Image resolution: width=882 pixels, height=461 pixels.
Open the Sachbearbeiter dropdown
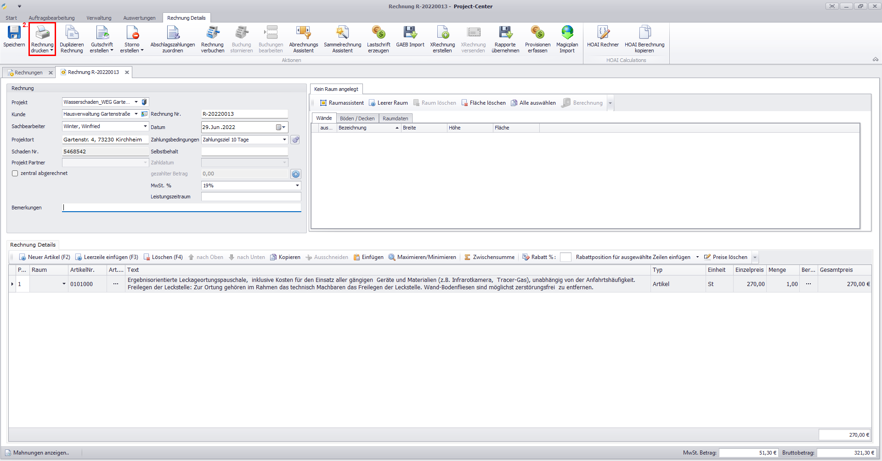(145, 126)
